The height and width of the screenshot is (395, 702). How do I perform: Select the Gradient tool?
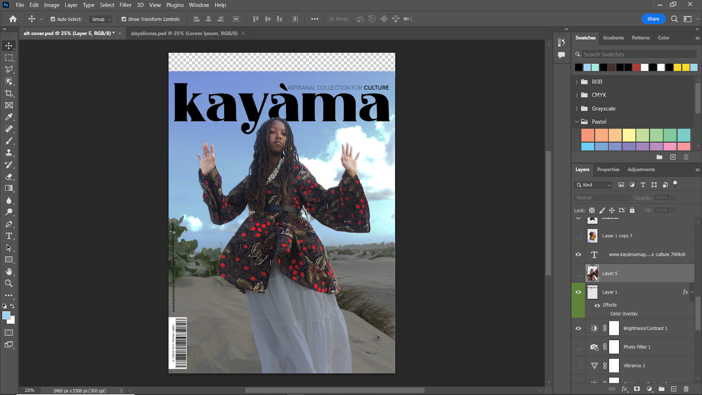(9, 188)
